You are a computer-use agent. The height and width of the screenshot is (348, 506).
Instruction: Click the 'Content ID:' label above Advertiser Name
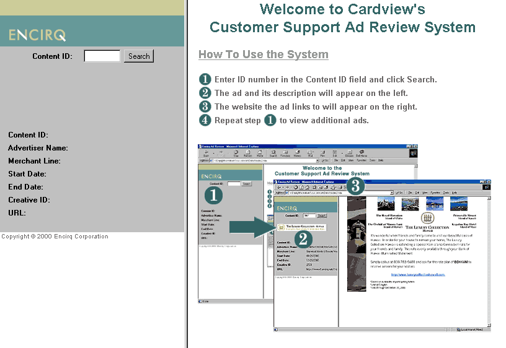28,135
